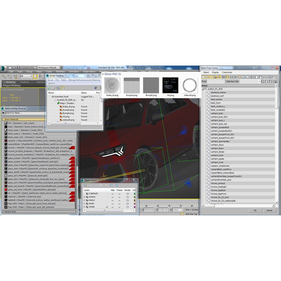Click Select Highlighted Objects and Layers icon
This screenshot has width=281, height=281.
[x=101, y=185]
